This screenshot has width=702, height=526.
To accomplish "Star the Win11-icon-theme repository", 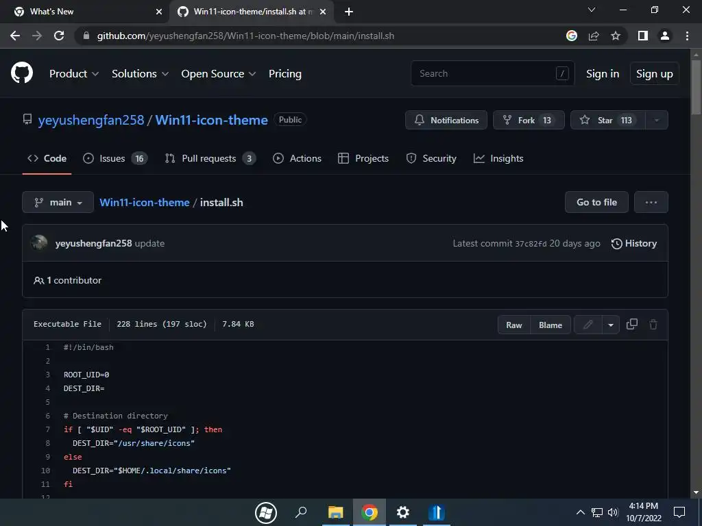I will click(608, 120).
